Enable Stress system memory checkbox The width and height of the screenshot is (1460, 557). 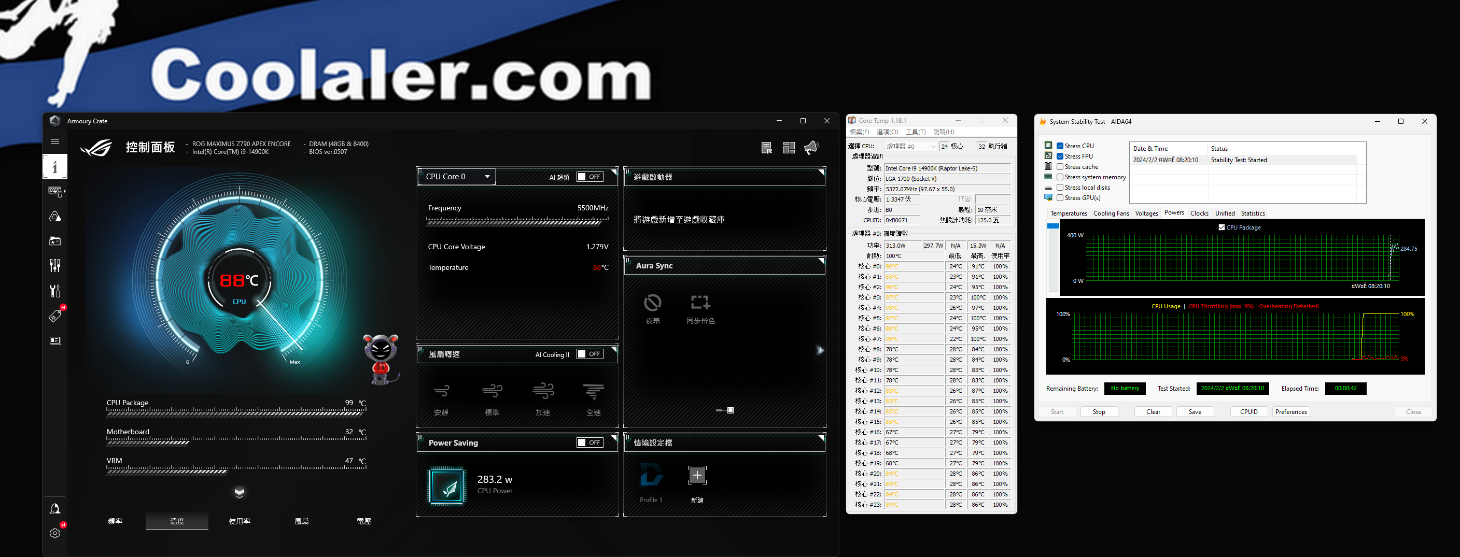point(1060,177)
